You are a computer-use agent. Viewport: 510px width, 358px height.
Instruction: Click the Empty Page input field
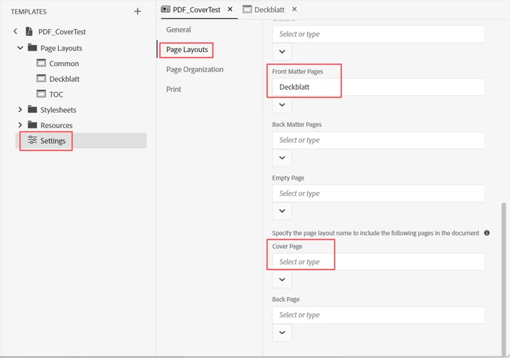pyautogui.click(x=378, y=193)
